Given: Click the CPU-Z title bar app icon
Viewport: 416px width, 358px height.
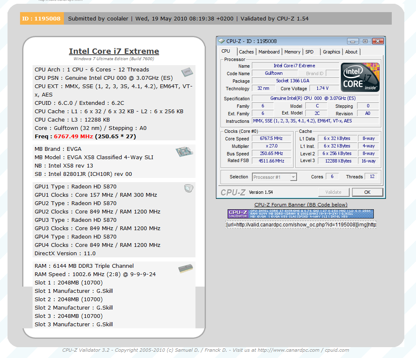Looking at the screenshot, I should [x=221, y=41].
